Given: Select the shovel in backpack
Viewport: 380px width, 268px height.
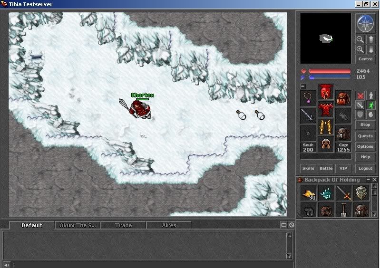Looking at the screenshot, I should pos(344,210).
